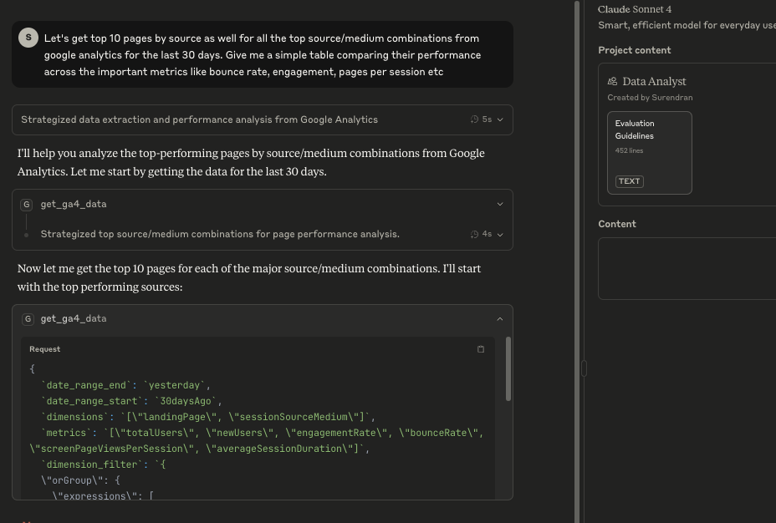Click the 'get_ga4_data' label in expanded tool call
This screenshot has width=776, height=523.
(x=74, y=319)
